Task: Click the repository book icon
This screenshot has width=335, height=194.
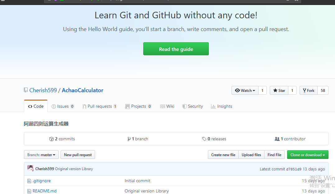Action: pos(25,90)
